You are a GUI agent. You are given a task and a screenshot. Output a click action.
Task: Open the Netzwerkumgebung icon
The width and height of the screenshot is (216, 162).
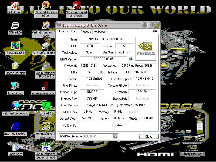[15, 106]
